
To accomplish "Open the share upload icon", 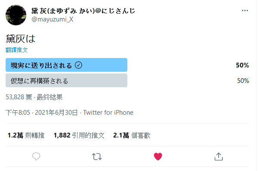I will tap(219, 156).
